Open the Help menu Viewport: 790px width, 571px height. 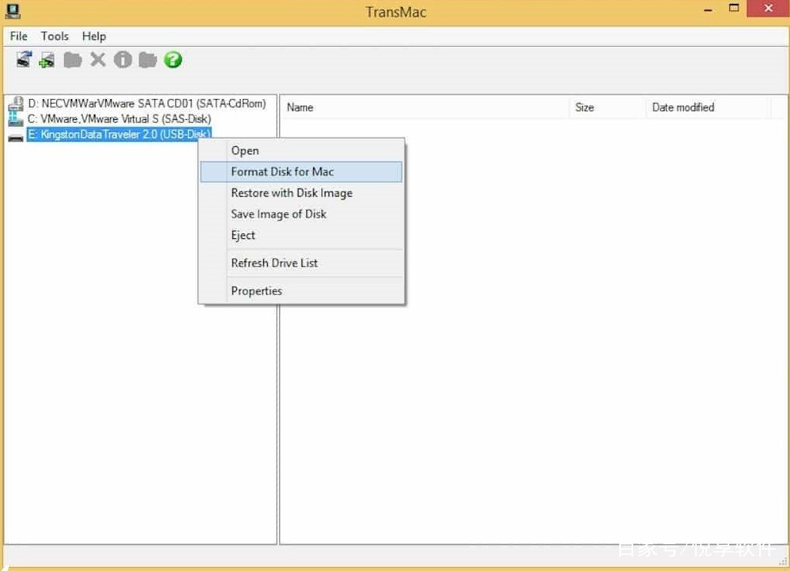[94, 36]
